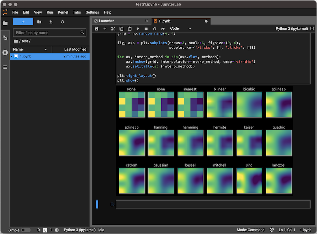Open the cell type dropdown showing Code
Screen dimensions: 317x234
179,29
